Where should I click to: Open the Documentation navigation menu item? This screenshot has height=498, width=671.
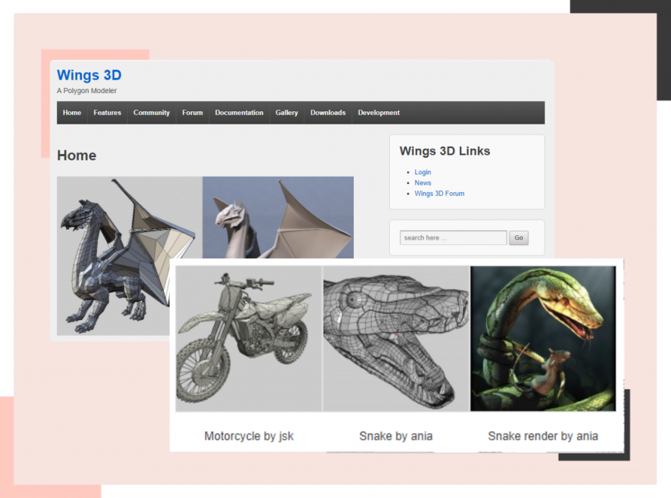tap(239, 113)
